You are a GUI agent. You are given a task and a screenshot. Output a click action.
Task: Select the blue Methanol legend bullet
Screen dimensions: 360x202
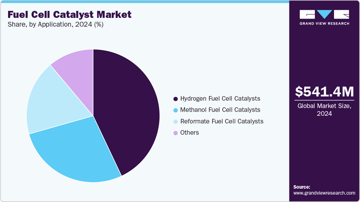tap(175, 110)
